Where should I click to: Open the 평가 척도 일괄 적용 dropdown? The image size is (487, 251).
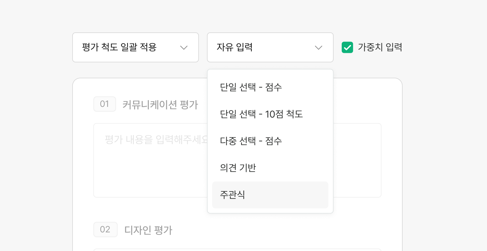[135, 48]
